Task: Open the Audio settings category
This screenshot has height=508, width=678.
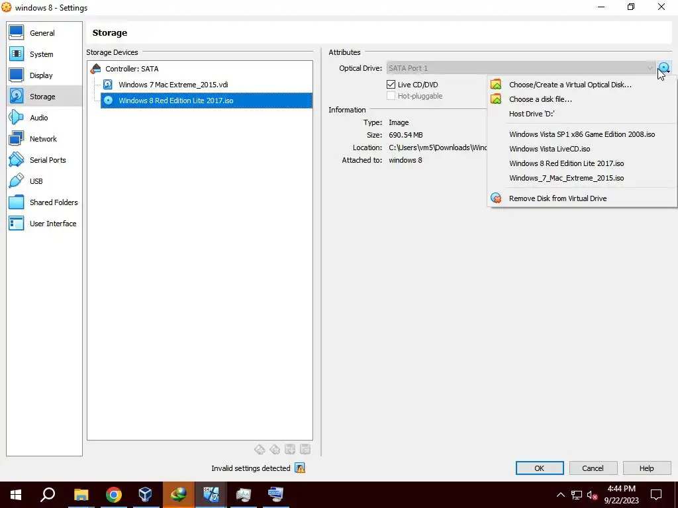Action: [44, 118]
